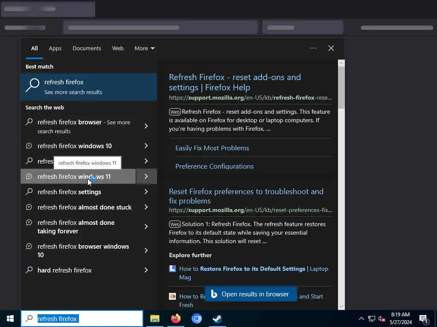This screenshot has height=327, width=437.
Task: Click the search icon beside 'hard refresh firefox'
Action: 29,270
